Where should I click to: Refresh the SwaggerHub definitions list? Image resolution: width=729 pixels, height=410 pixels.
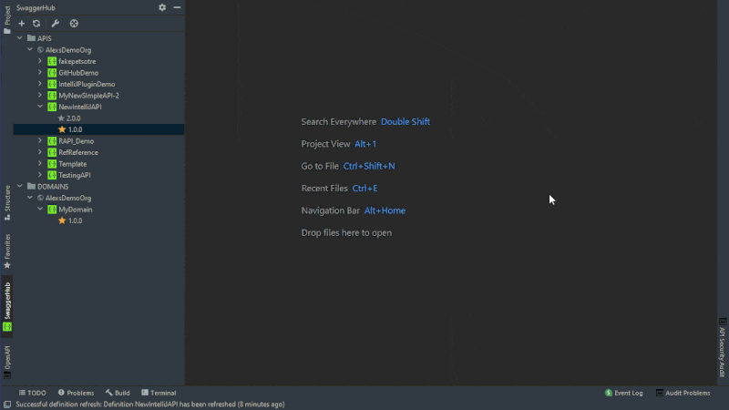[x=36, y=24]
